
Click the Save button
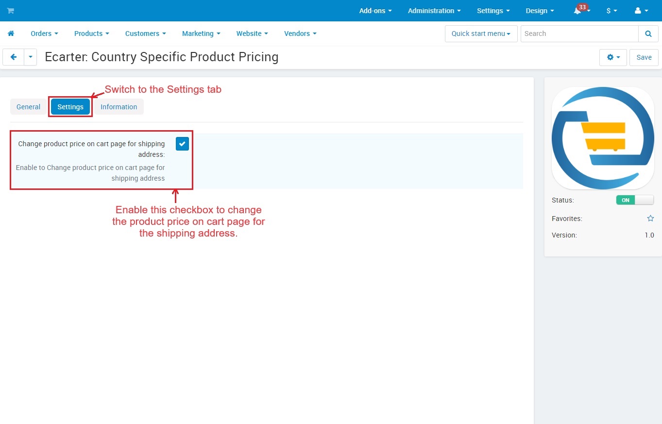pos(644,57)
